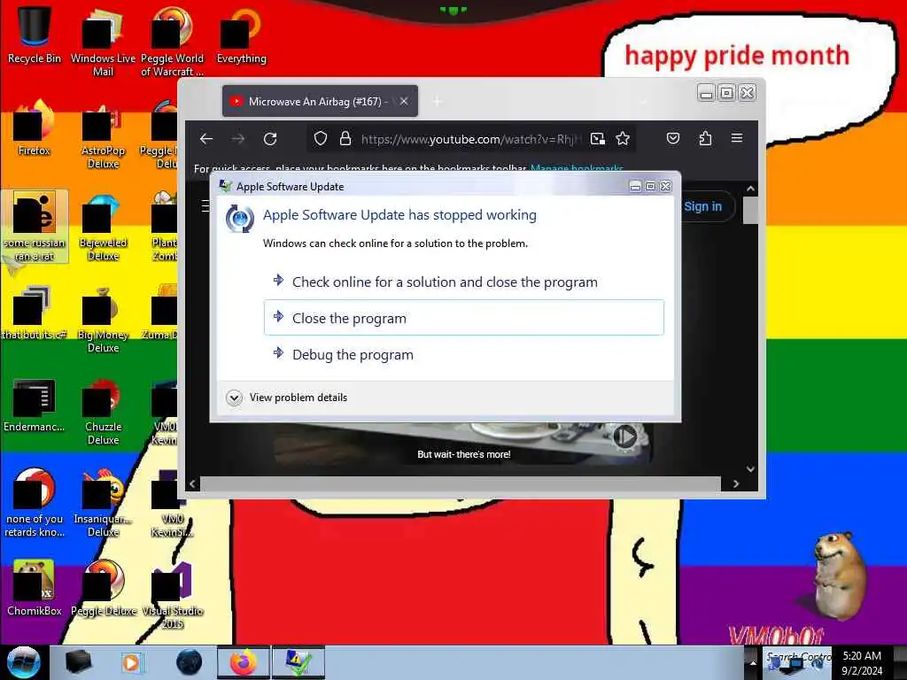Open the Endermanc... desktop icon

click(x=35, y=405)
